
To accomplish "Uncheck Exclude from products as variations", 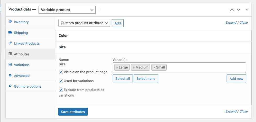I will coord(61,90).
